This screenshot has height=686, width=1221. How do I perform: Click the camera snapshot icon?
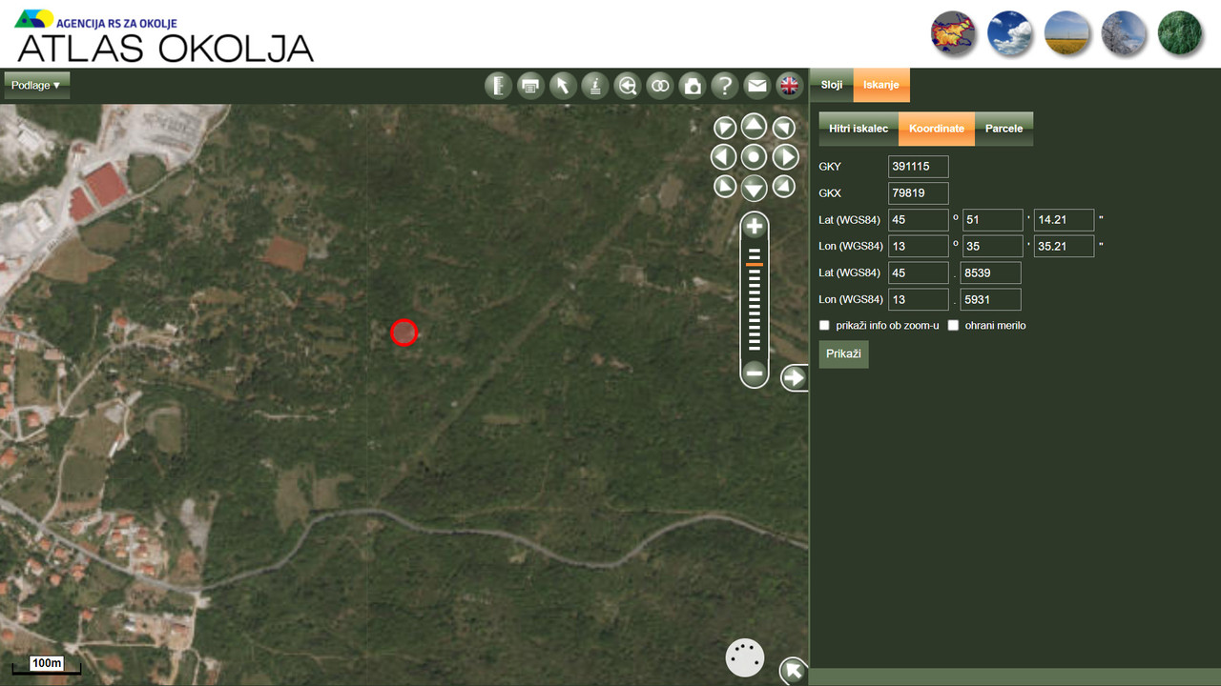692,86
